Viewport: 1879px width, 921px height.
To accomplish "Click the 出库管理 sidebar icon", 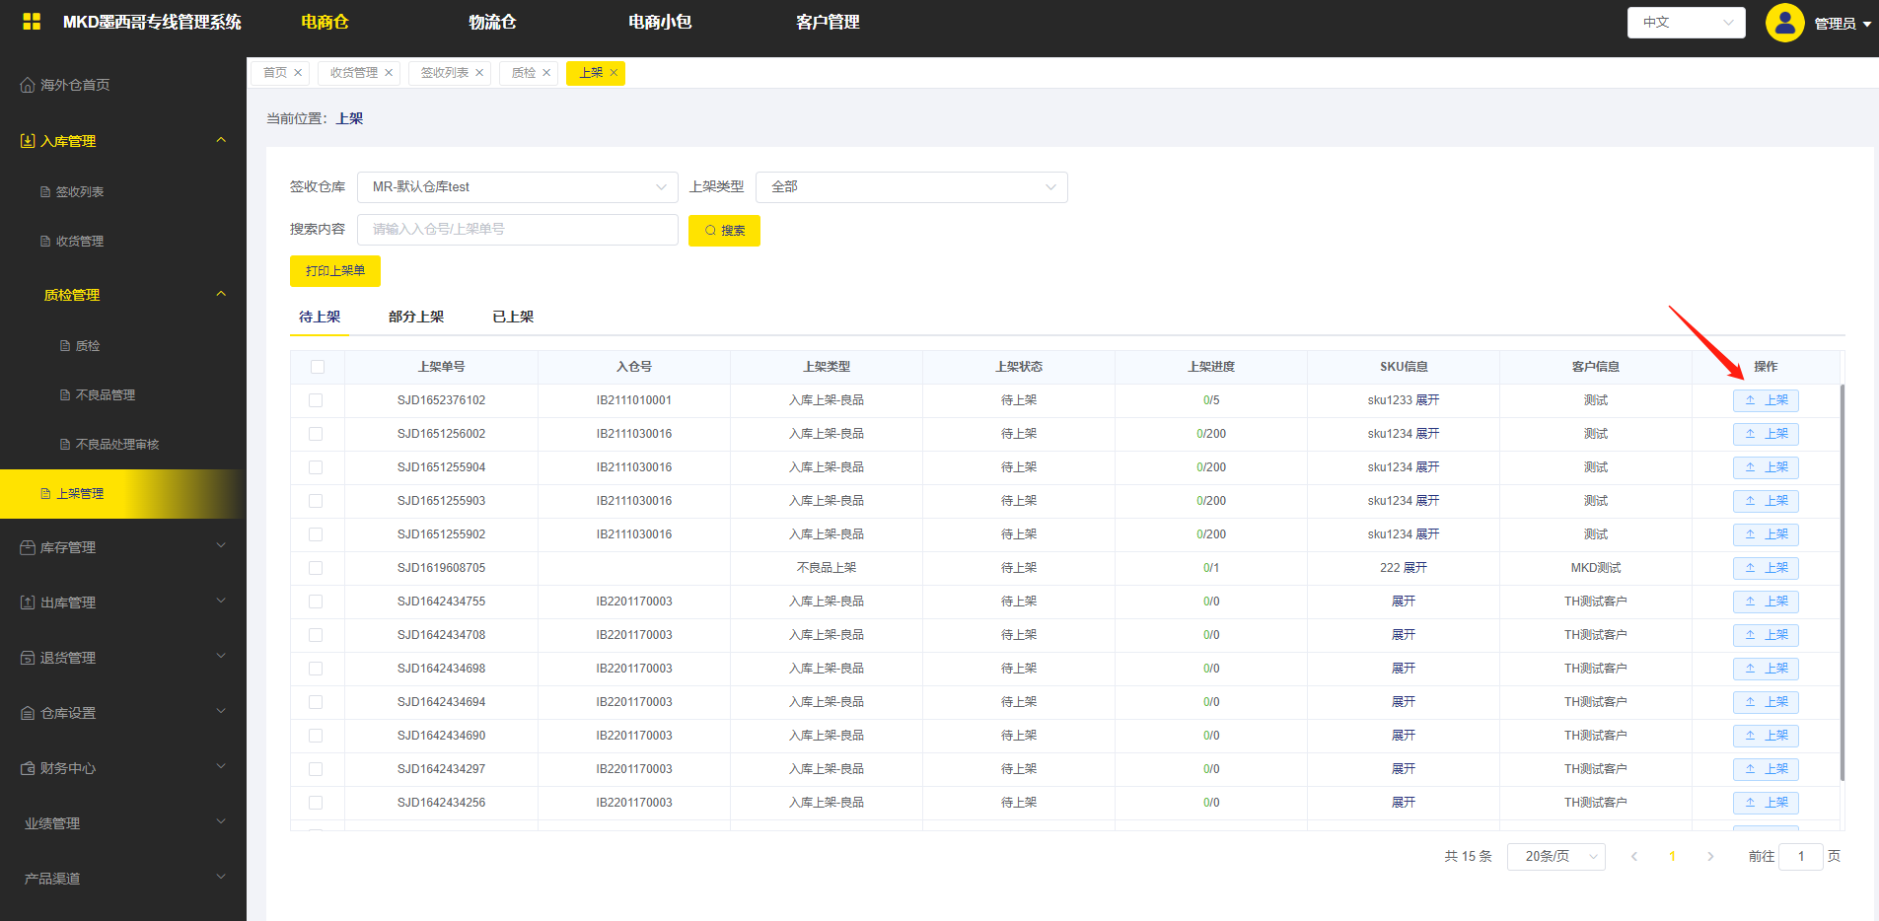I will (x=28, y=603).
